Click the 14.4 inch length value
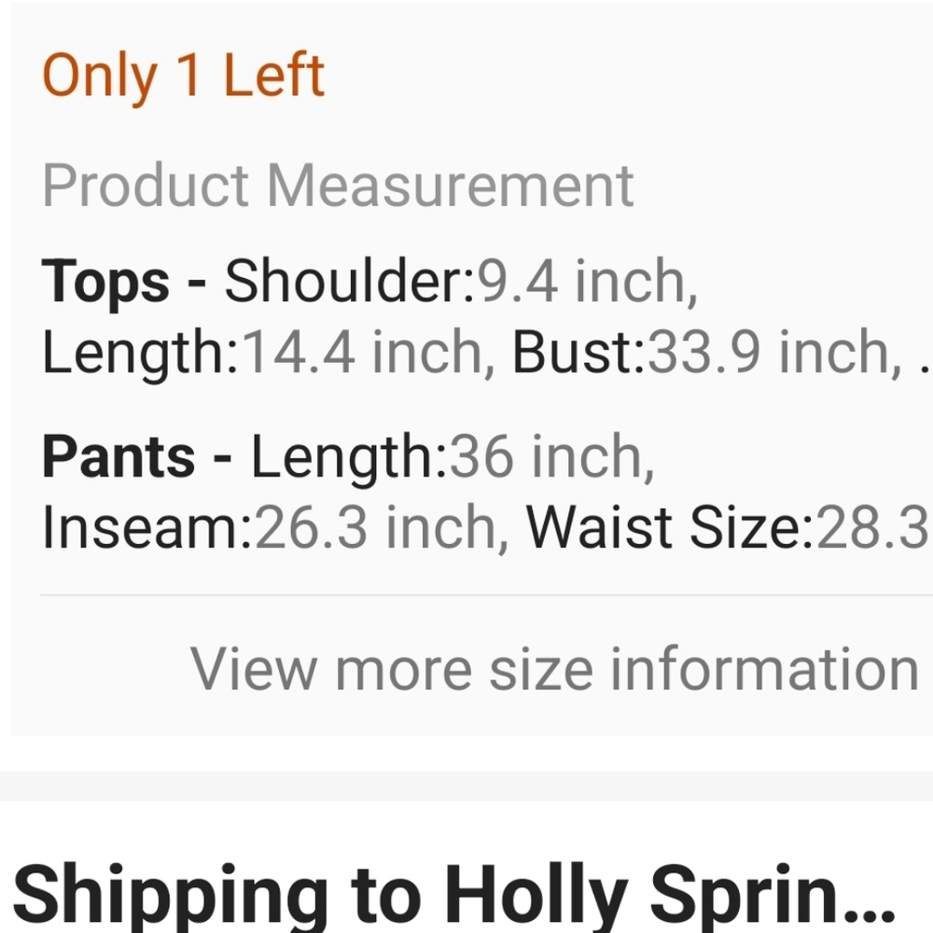This screenshot has height=933, width=933. (369, 353)
